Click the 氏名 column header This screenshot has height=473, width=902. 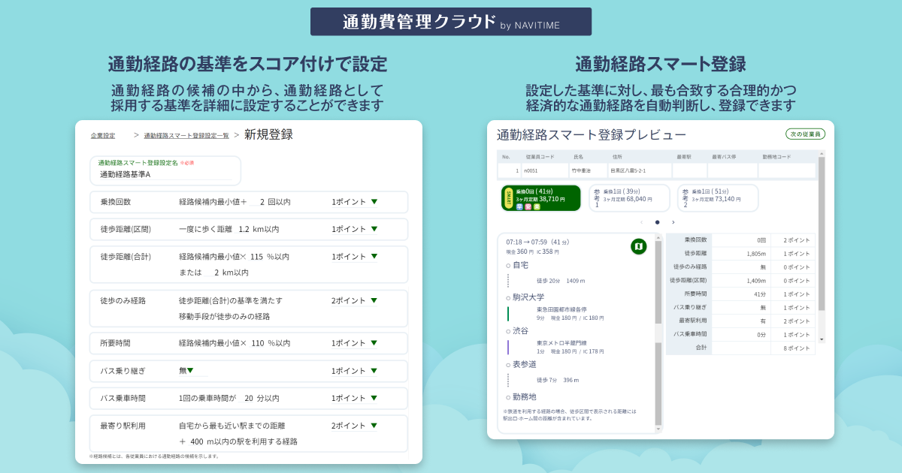click(578, 157)
